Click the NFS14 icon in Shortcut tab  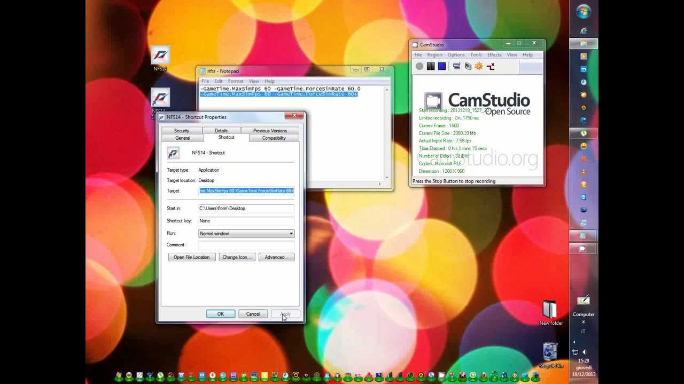pos(173,153)
